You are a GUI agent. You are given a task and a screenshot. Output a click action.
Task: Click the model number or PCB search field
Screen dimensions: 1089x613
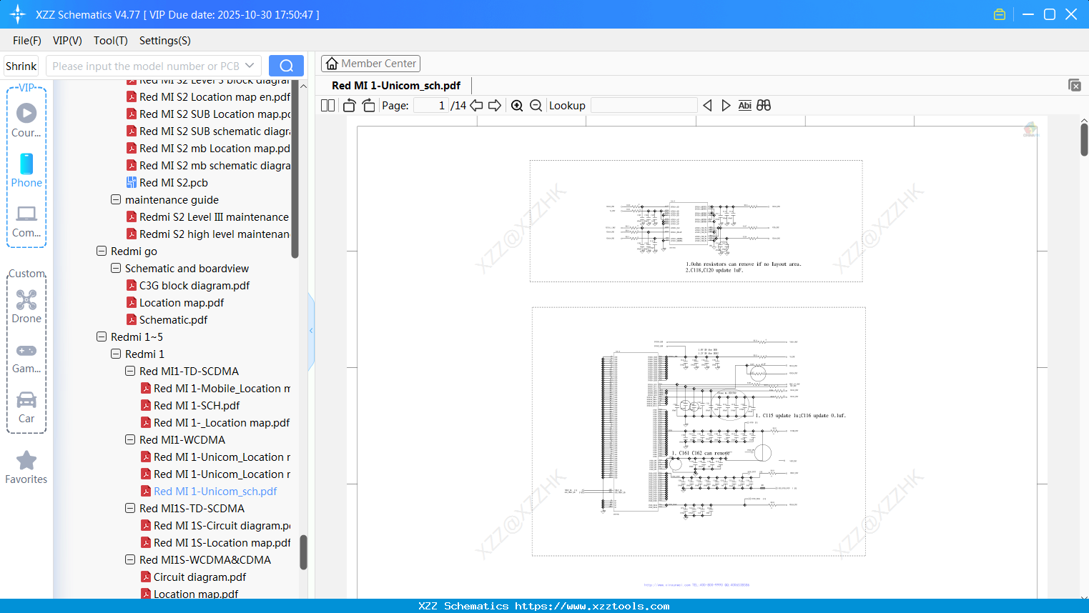click(145, 66)
